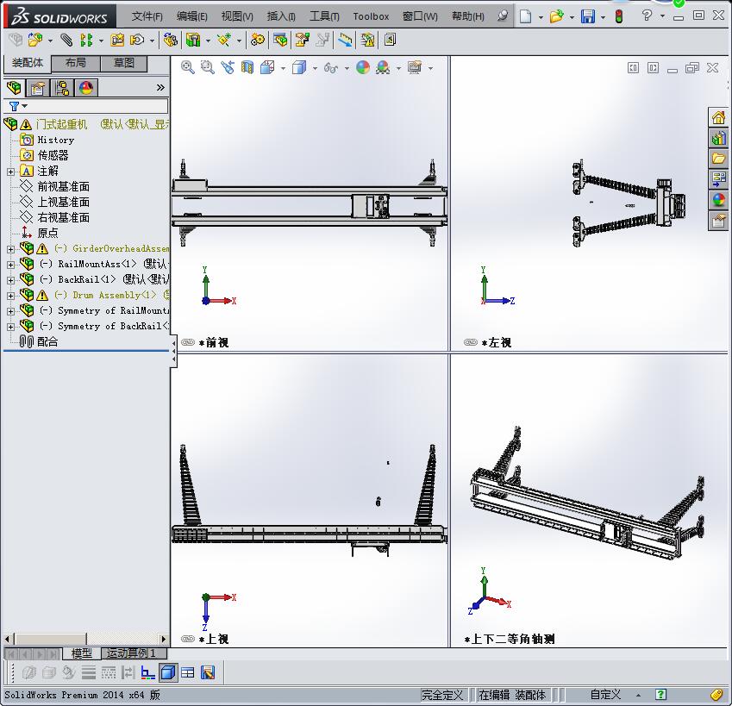Image resolution: width=732 pixels, height=706 pixels.
Task: Click the Hide/Show Items glasses icon
Action: pos(330,68)
